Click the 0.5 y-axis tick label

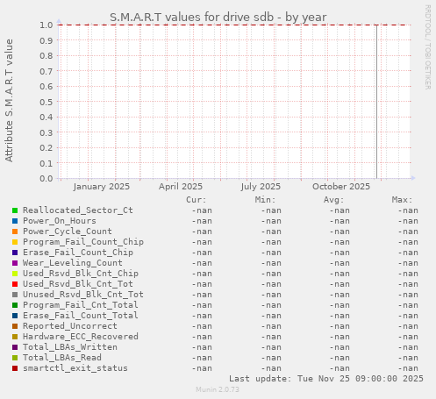coord(46,102)
